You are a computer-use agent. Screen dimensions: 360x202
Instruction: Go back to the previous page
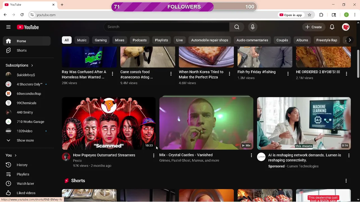5,15
